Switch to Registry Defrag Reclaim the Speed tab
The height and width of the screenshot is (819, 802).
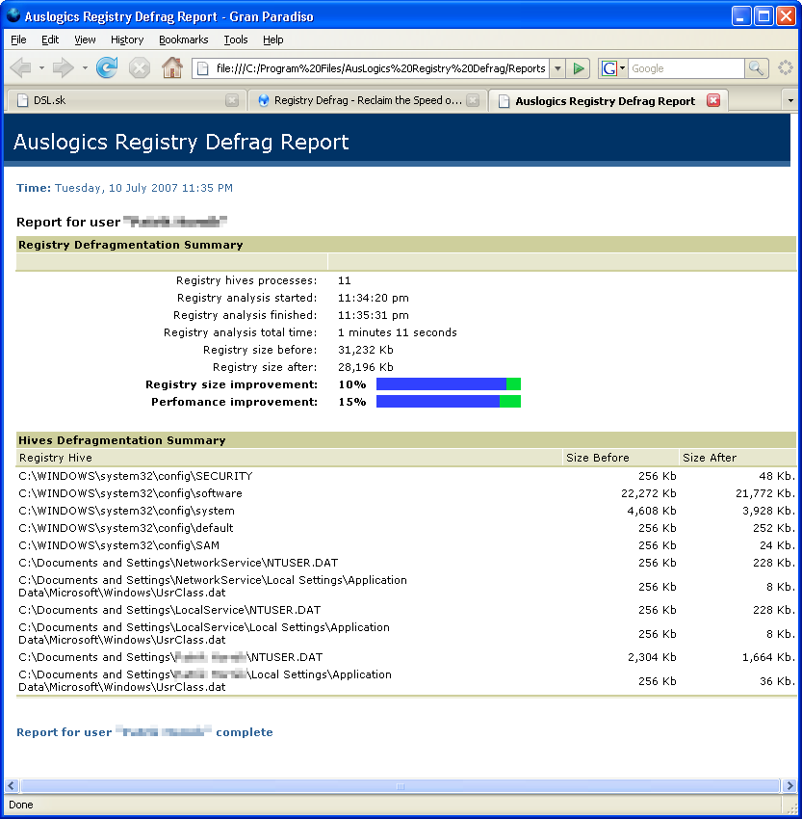click(368, 100)
